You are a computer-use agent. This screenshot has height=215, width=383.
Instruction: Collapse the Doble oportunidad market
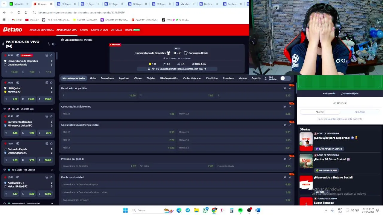click(290, 177)
